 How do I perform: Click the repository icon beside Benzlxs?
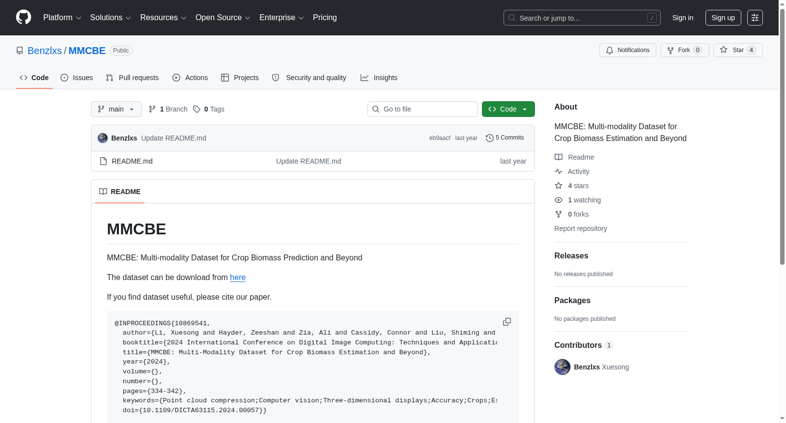pyautogui.click(x=20, y=51)
